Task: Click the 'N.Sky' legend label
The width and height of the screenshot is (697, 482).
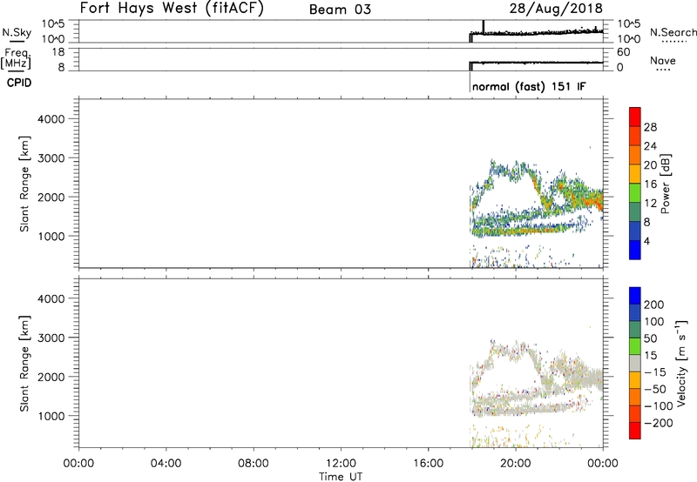Action: [17, 33]
